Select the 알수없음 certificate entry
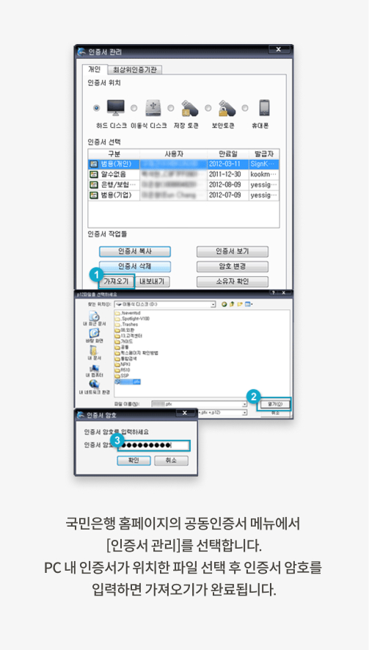369x650 pixels. 184,174
